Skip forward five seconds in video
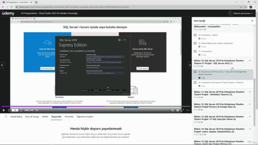This screenshot has height=145, width=258. [x=21, y=110]
